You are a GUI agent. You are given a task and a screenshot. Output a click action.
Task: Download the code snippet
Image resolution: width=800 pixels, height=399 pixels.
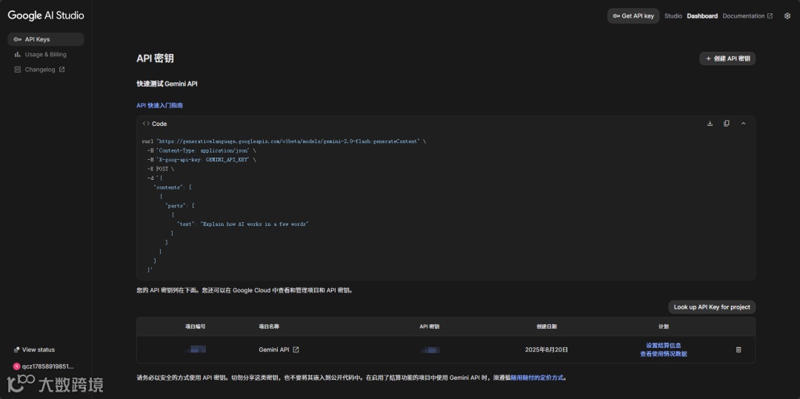(710, 124)
